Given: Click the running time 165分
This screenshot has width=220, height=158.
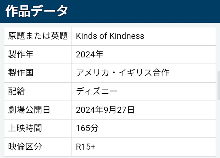Looking at the screenshot, I should [87, 128].
